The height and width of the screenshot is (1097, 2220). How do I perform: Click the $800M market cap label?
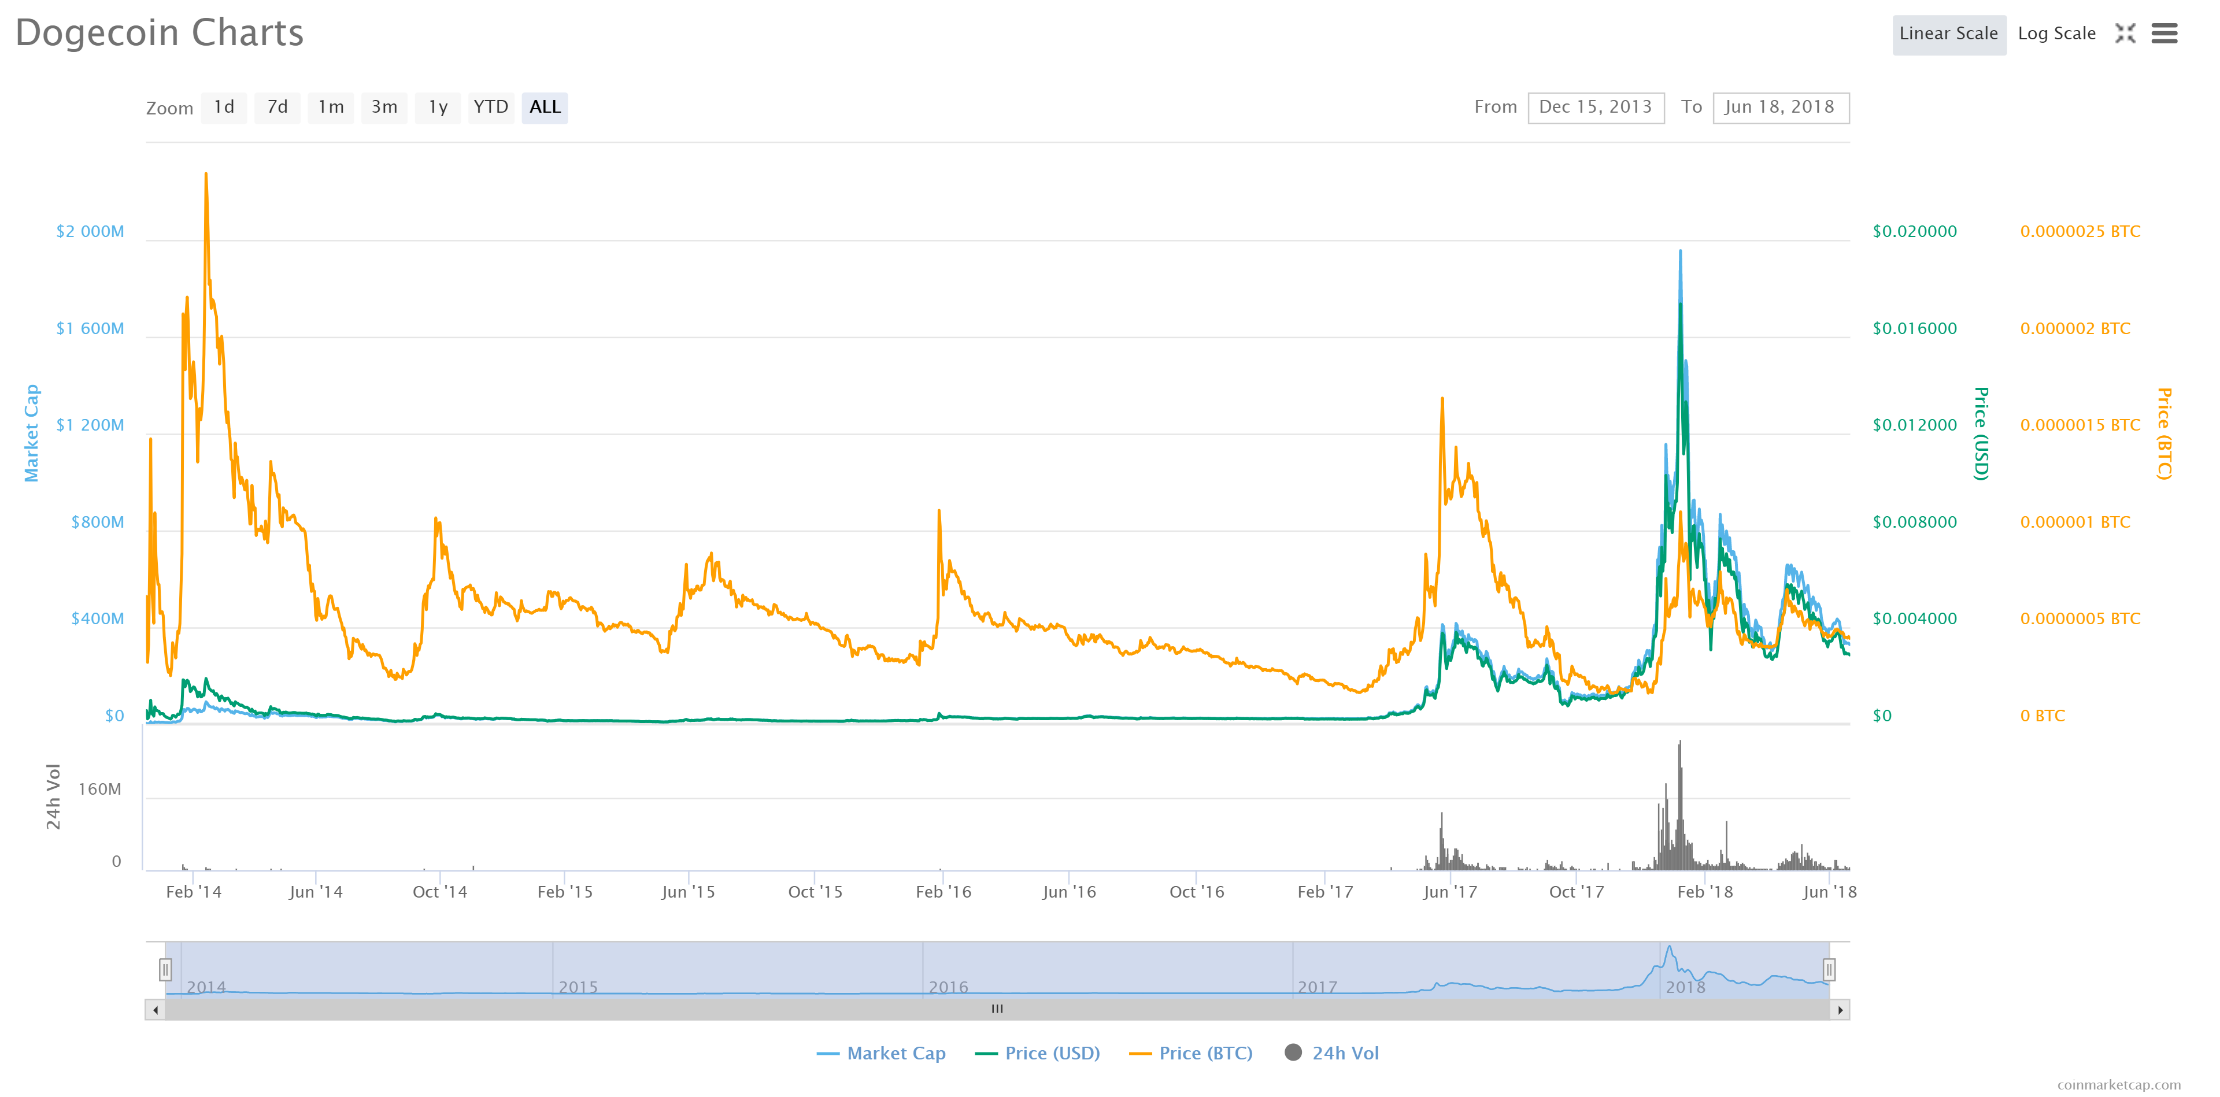point(97,523)
